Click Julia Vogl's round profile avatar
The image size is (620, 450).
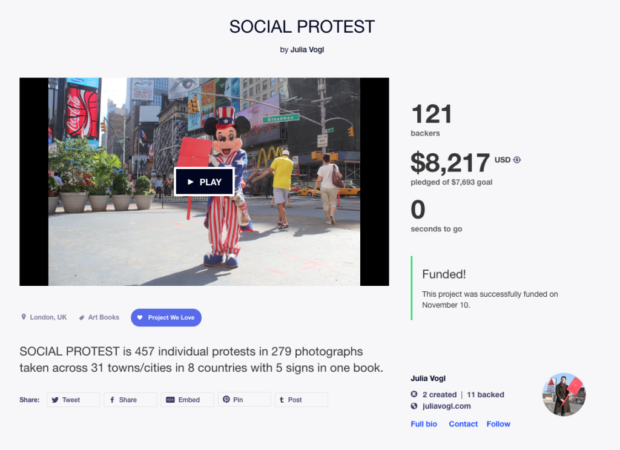(564, 394)
